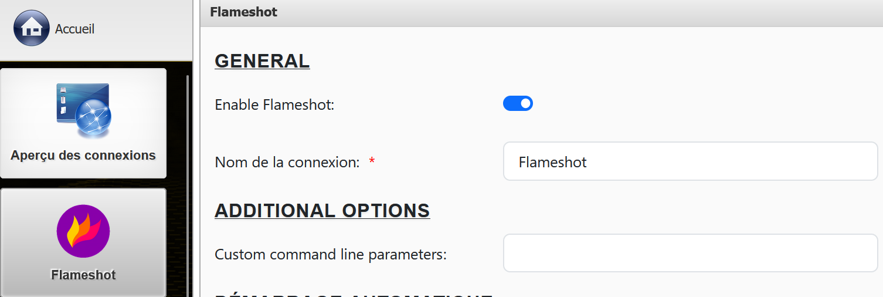Click the ADDITIONAL OPTIONS section heading
This screenshot has width=883, height=297.
pos(322,210)
